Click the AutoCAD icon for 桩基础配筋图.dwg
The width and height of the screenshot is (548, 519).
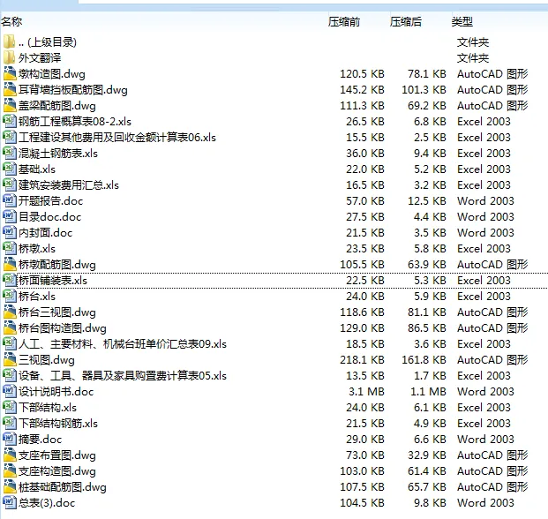[x=10, y=487]
